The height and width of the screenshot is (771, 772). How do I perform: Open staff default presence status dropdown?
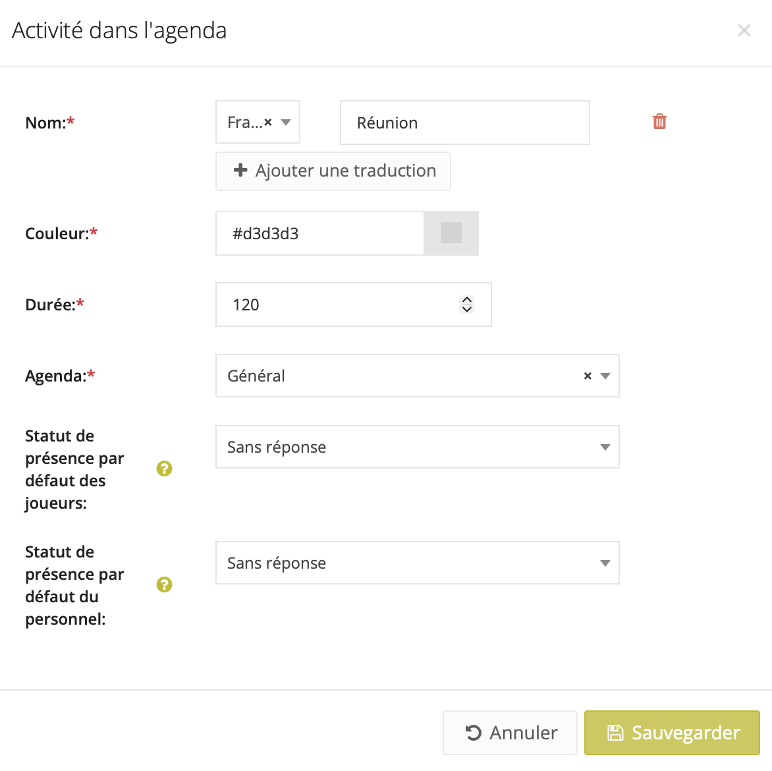tap(417, 563)
